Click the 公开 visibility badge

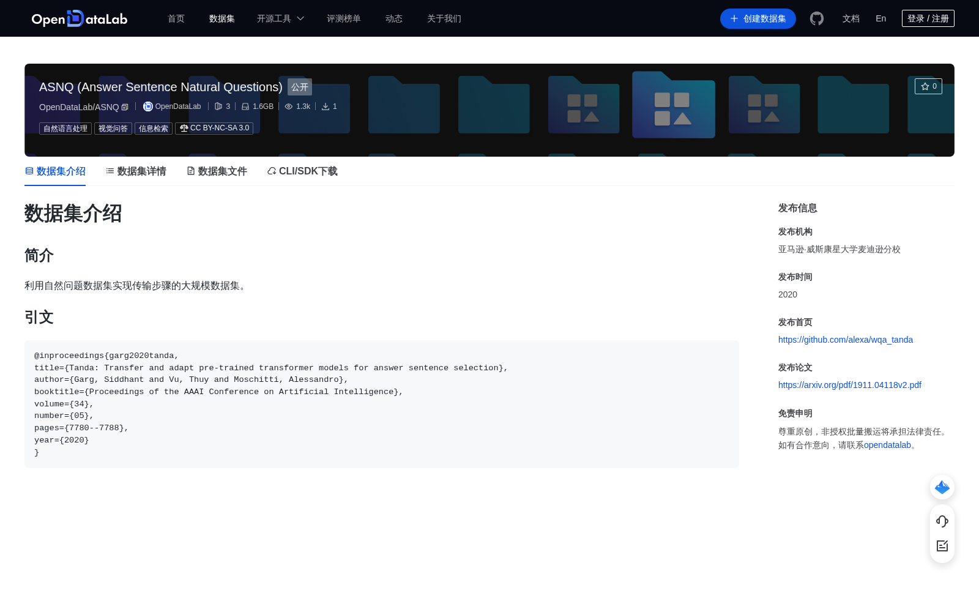click(300, 87)
